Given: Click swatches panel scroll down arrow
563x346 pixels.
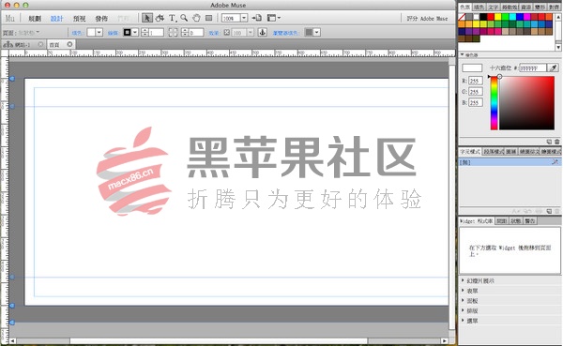Looking at the screenshot, I should [x=558, y=47].
